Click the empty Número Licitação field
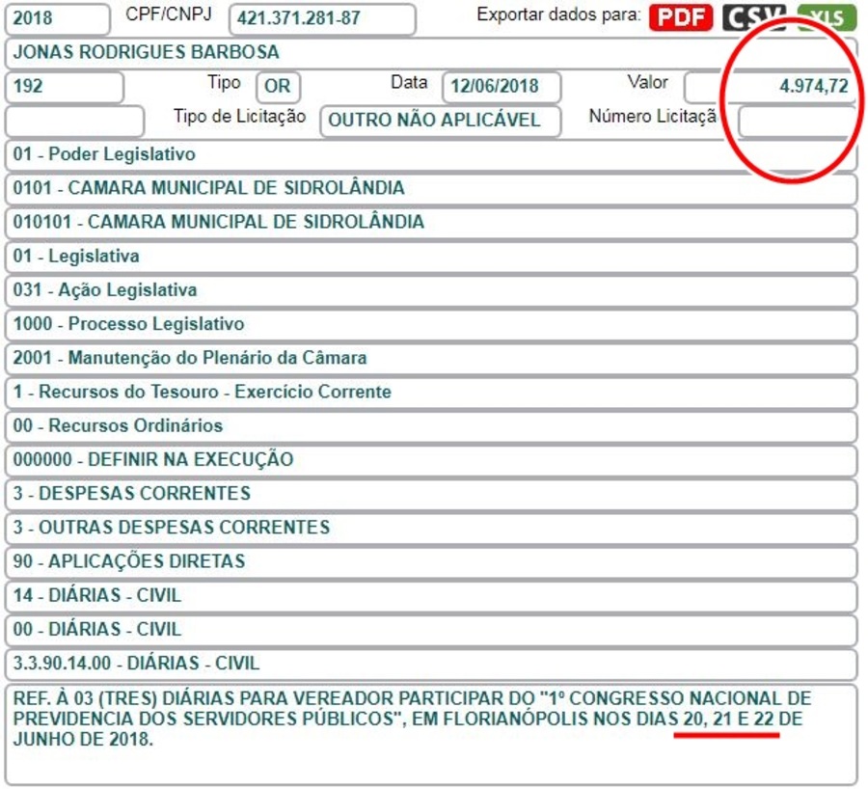Image resolution: width=868 pixels, height=789 pixels. (796, 122)
